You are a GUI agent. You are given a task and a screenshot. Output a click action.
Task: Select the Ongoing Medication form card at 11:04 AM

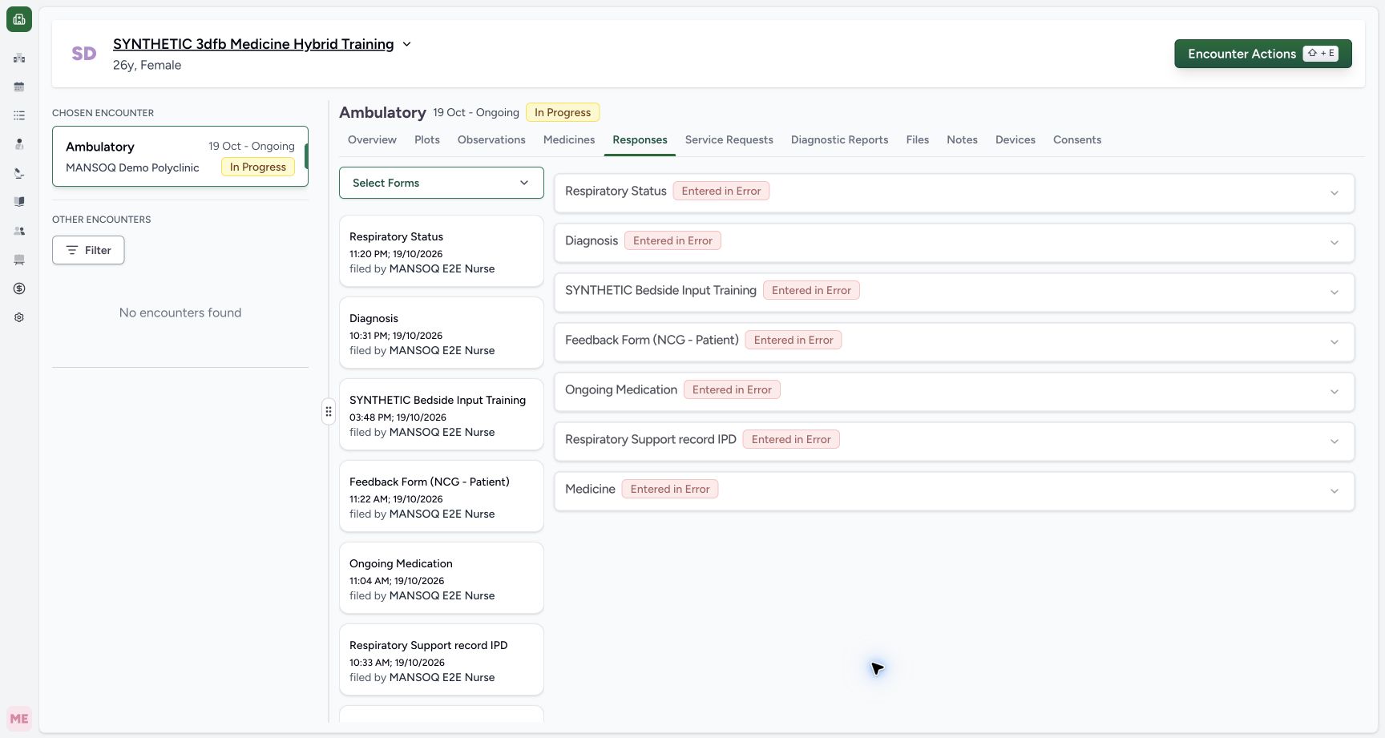coord(442,578)
